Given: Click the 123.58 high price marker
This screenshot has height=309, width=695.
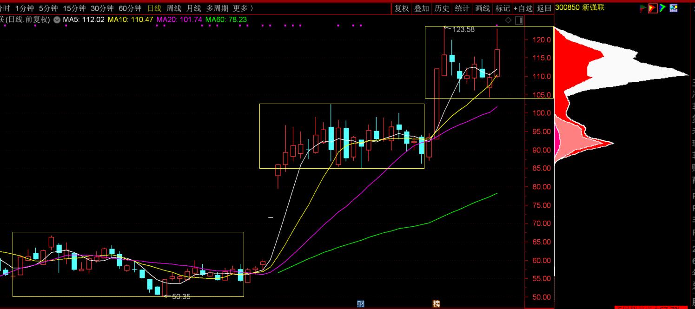Looking at the screenshot, I should point(463,30).
